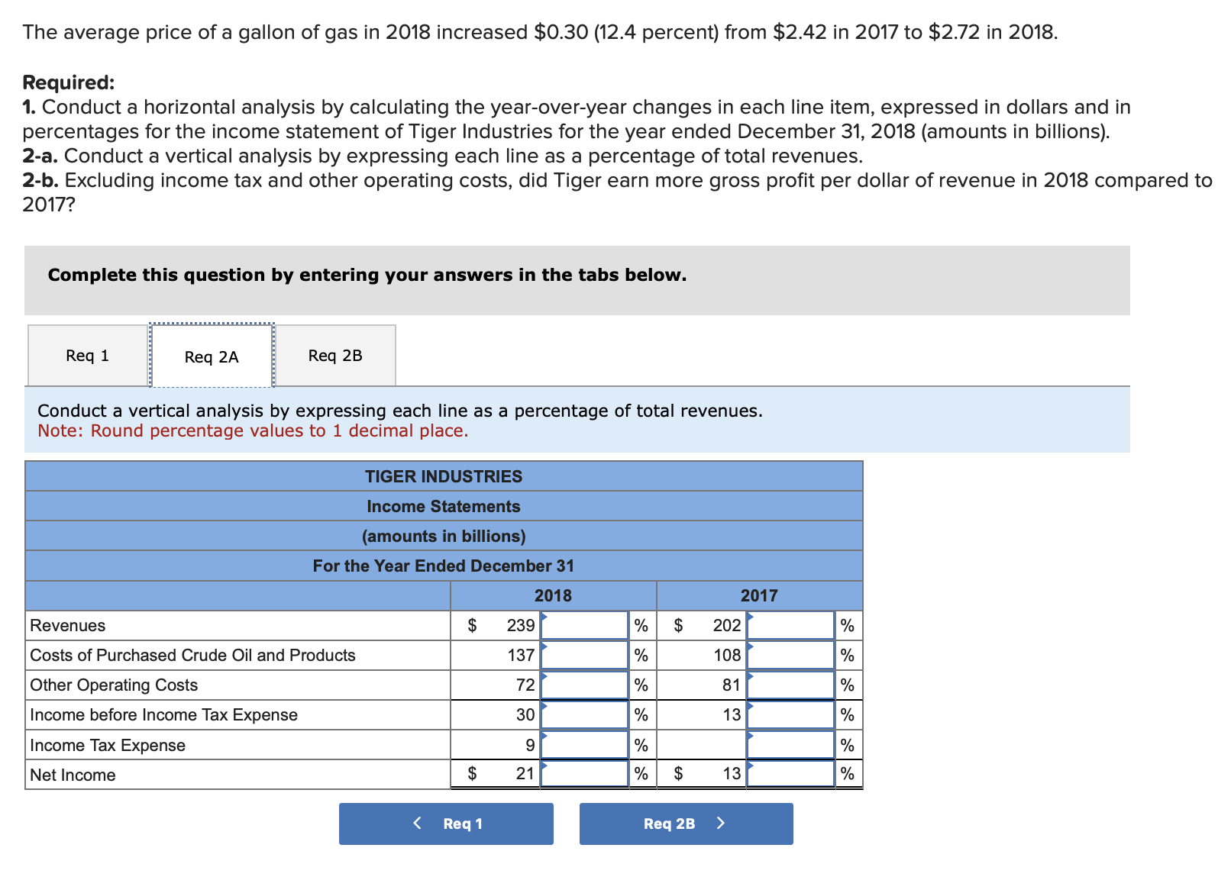Switch to the Req 1 tab
1231x893 pixels.
click(86, 355)
